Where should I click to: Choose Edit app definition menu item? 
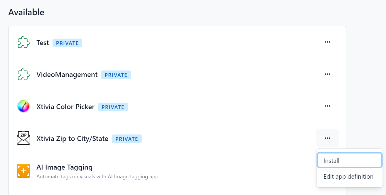(348, 177)
